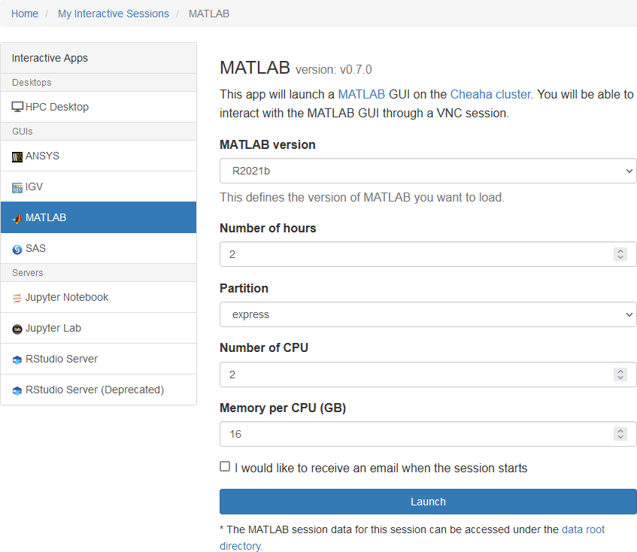The height and width of the screenshot is (552, 637).
Task: Go to My Interactive Sessions breadcrumb
Action: (114, 14)
